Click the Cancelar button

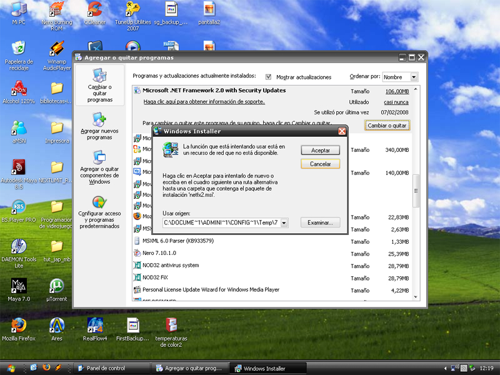click(320, 164)
